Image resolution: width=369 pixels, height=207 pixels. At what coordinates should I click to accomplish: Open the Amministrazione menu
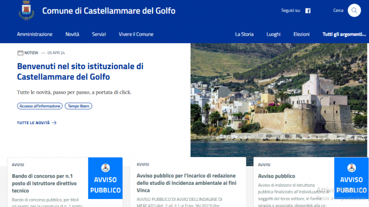pyautogui.click(x=35, y=35)
